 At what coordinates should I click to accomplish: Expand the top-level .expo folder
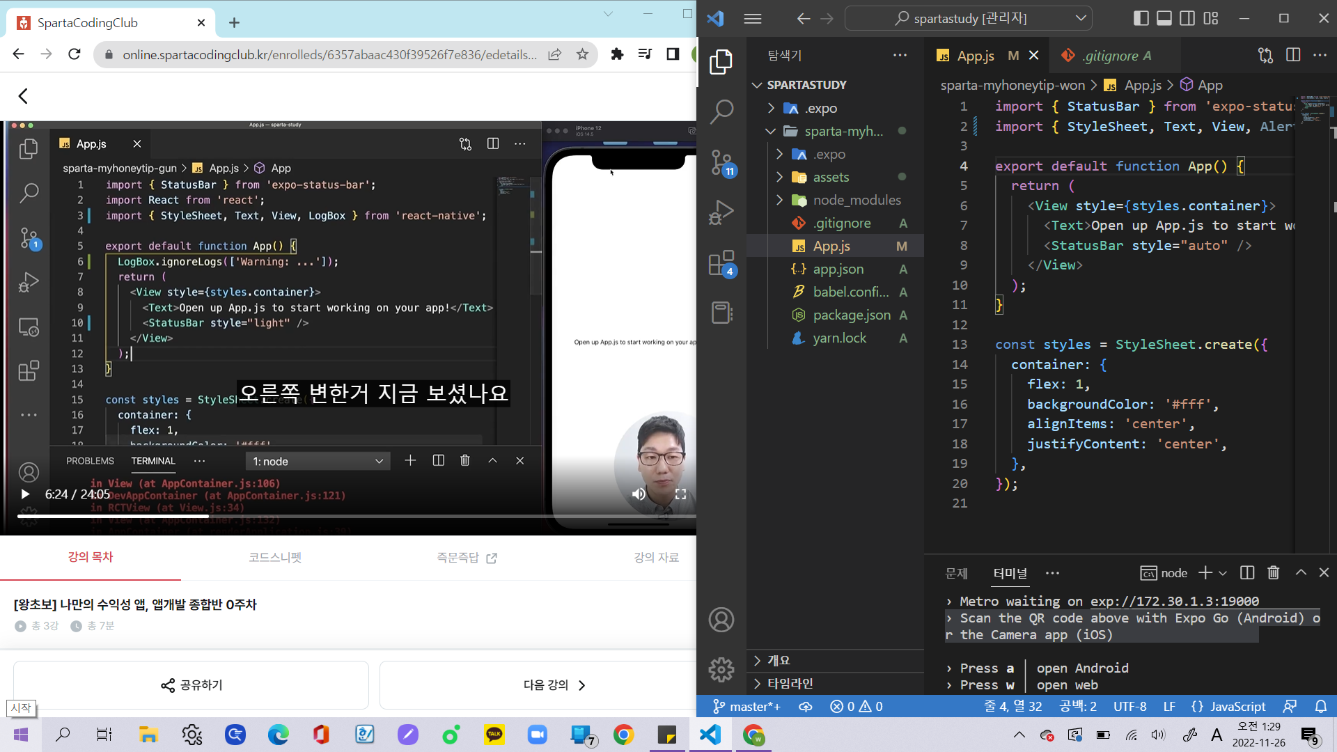click(836, 108)
